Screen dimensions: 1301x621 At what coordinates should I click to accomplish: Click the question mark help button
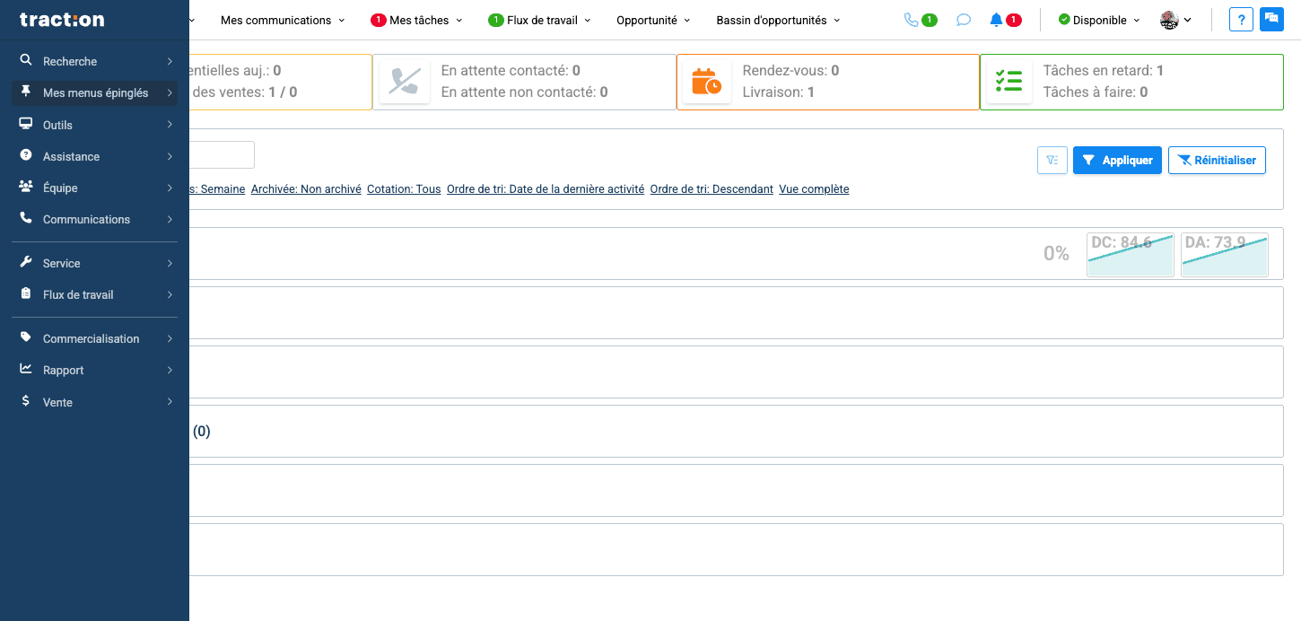[x=1241, y=20]
